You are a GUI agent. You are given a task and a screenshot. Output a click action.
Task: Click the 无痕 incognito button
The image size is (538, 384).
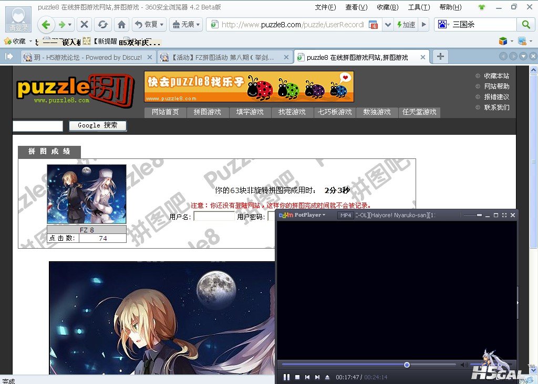click(183, 25)
